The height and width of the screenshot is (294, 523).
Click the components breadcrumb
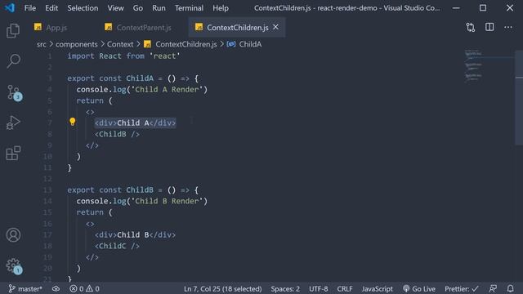76,44
